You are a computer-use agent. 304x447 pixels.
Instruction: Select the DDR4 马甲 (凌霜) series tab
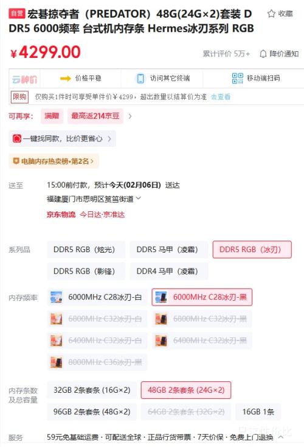pyautogui.click(x=169, y=271)
